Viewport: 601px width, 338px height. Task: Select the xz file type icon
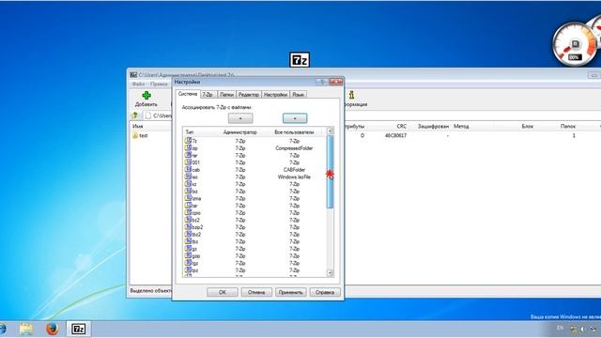[188, 184]
